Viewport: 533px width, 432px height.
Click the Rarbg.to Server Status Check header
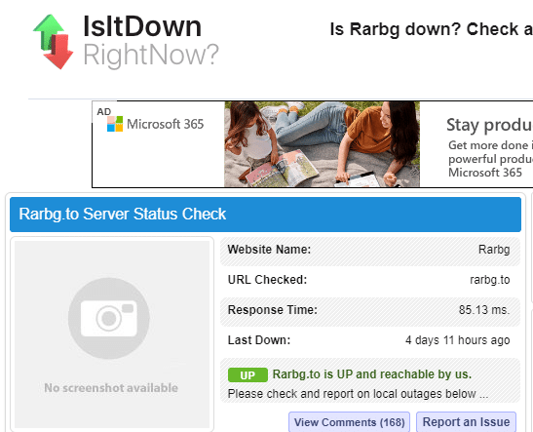[x=265, y=215]
